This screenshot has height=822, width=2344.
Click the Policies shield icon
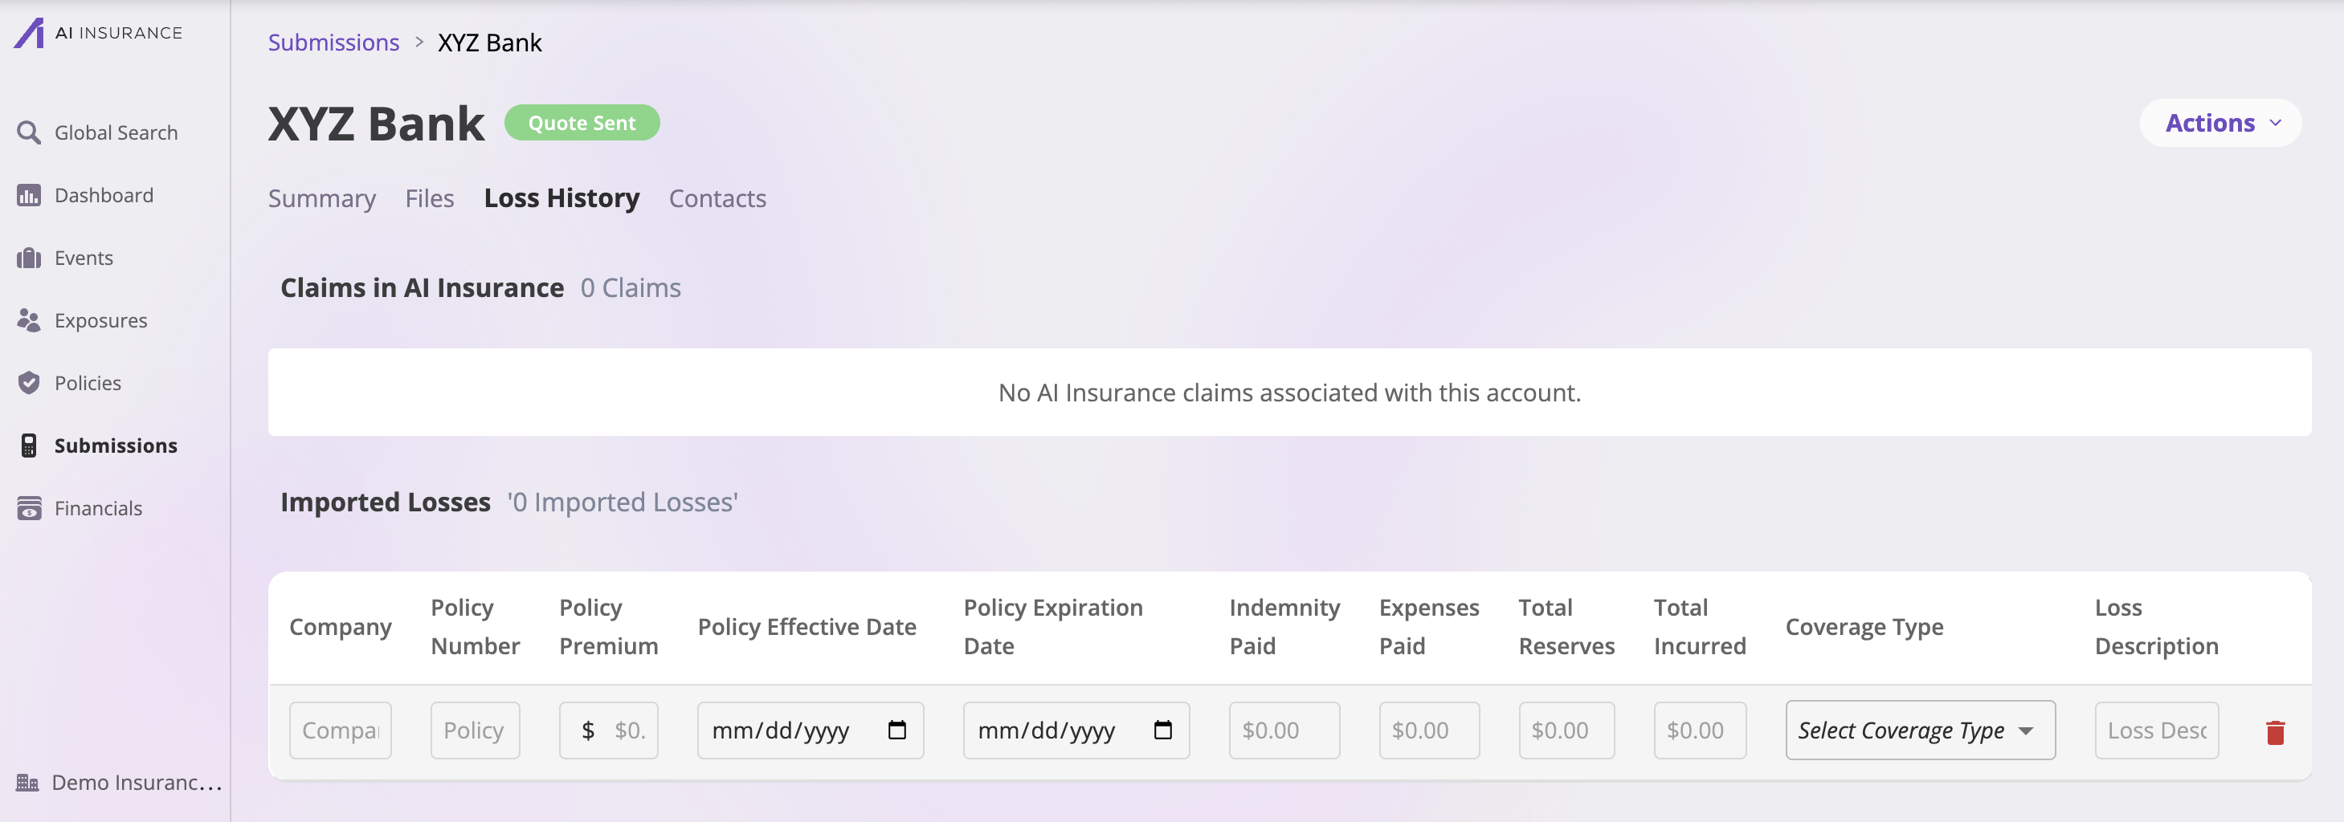pyautogui.click(x=29, y=383)
